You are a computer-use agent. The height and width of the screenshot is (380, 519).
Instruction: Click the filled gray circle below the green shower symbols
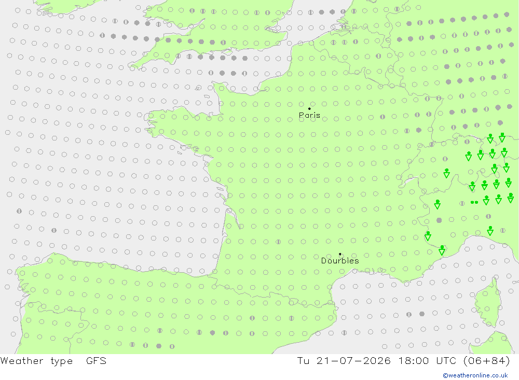click(439, 220)
